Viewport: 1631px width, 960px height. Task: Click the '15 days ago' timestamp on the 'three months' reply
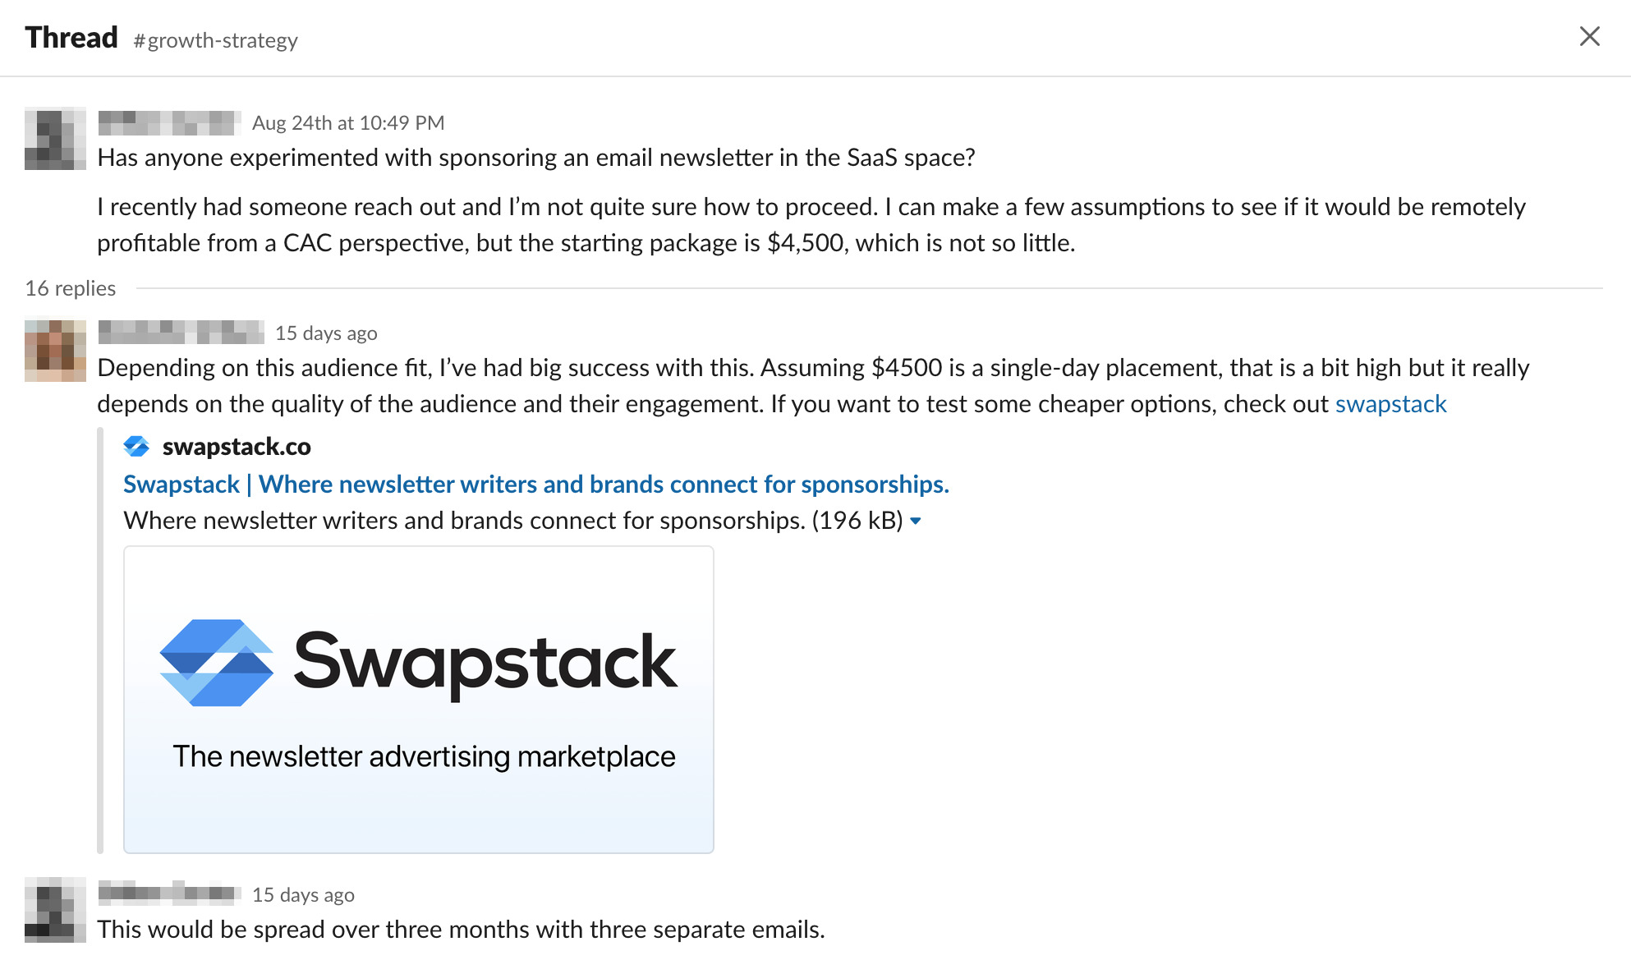click(303, 894)
